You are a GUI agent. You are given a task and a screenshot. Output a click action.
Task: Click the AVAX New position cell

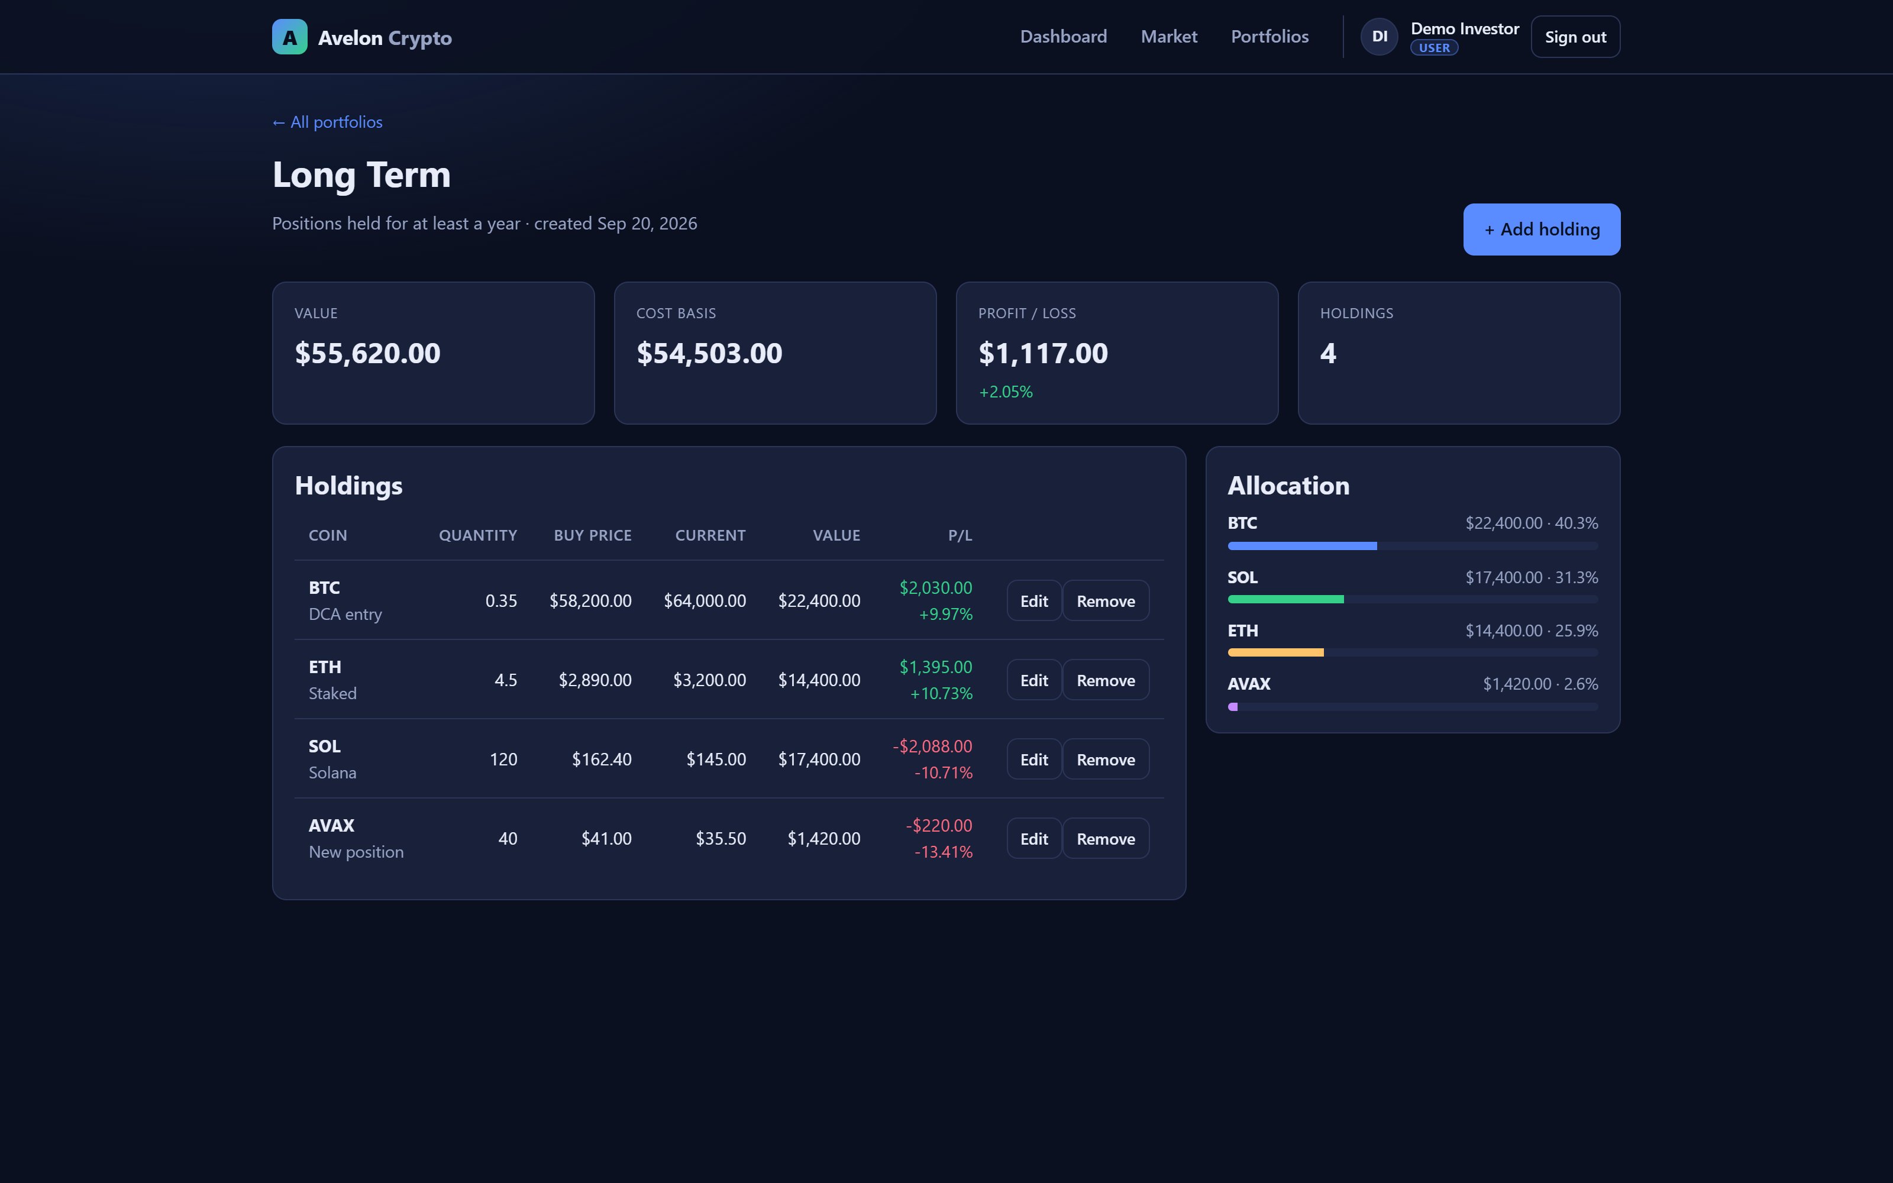(356, 839)
